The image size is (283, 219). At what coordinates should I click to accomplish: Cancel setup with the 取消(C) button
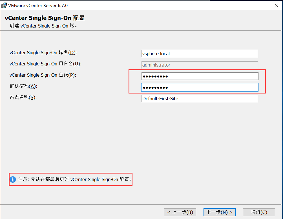click(259, 212)
